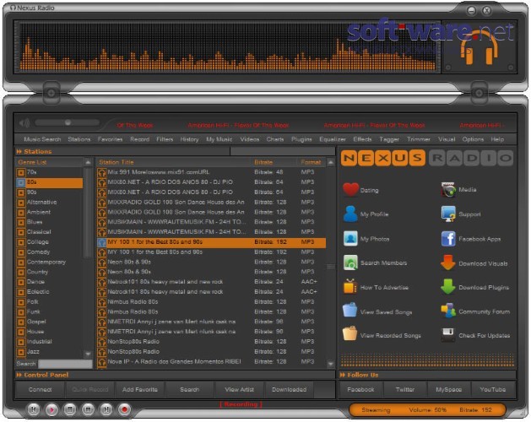
Task: Open the Tagger menu
Action: pyautogui.click(x=389, y=139)
